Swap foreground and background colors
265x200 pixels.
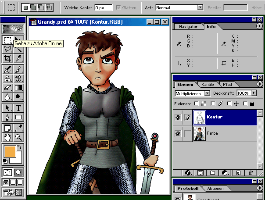point(19,147)
